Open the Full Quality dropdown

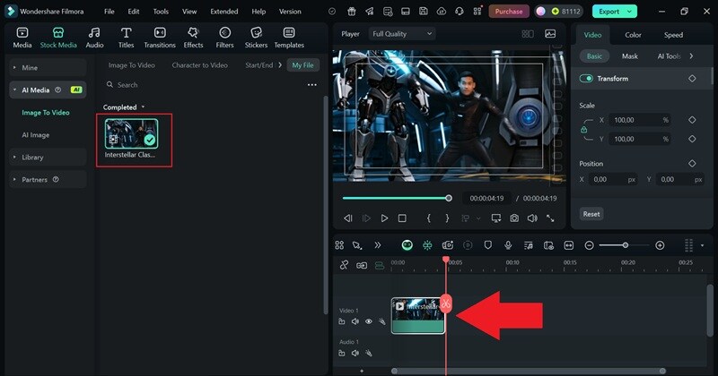[401, 34]
